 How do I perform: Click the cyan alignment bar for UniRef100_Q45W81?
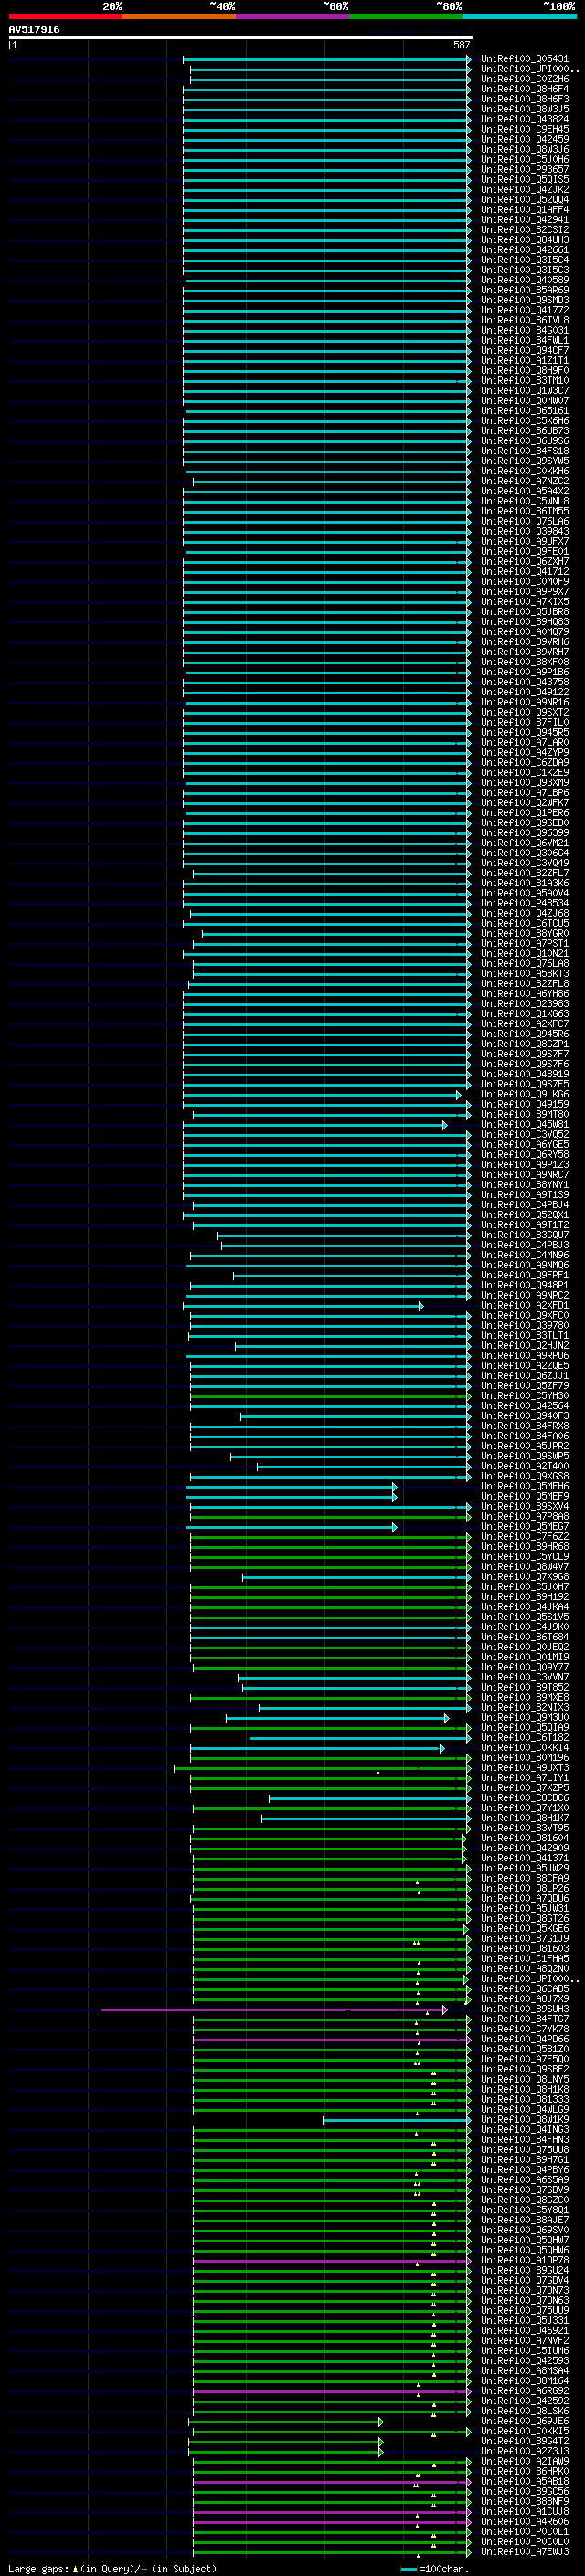(x=315, y=1126)
